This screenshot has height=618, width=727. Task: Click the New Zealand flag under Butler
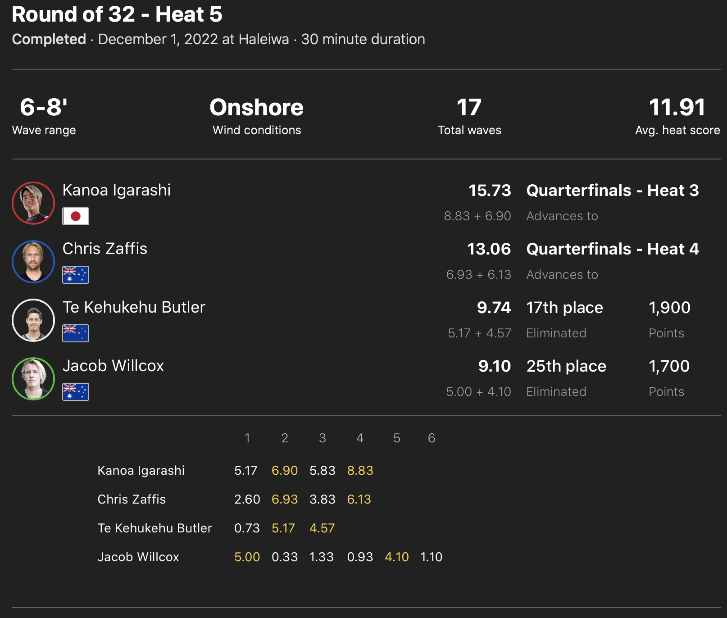pyautogui.click(x=76, y=333)
